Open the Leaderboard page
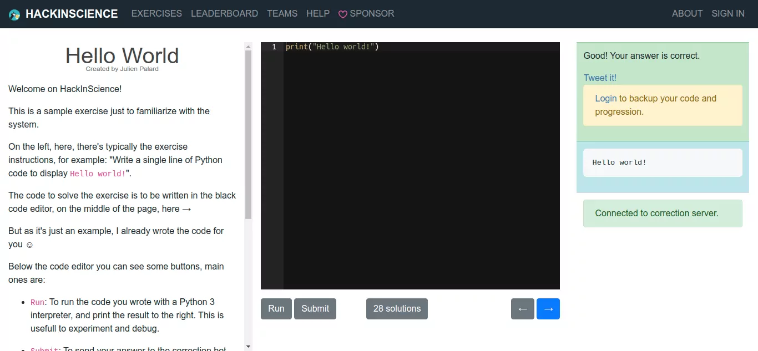This screenshot has width=758, height=351. click(224, 14)
